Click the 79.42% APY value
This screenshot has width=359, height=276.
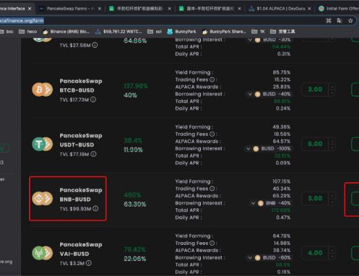pos(135,249)
